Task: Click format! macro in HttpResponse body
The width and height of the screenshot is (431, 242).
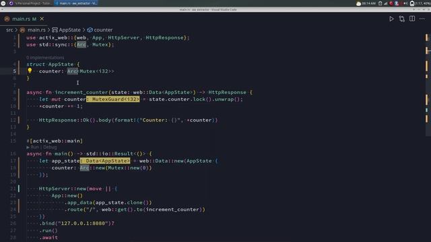Action: tap(125, 120)
